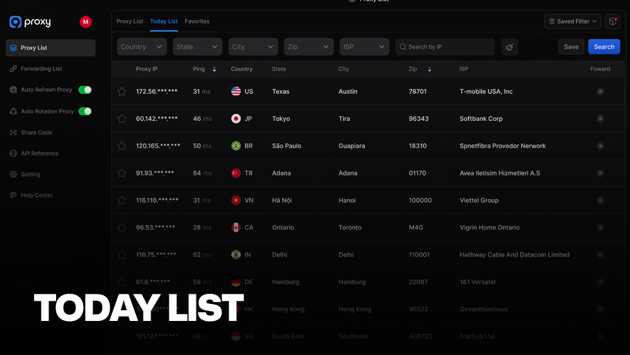Switch to the Proxy List tab
630x355 pixels.
130,21
